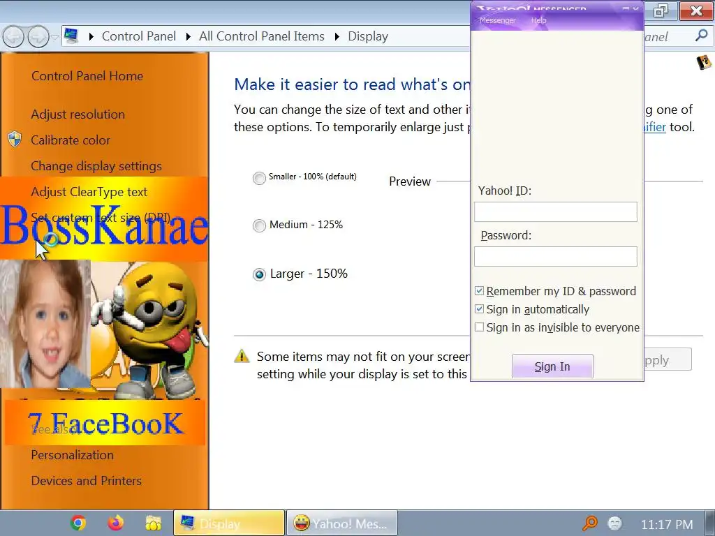The image size is (715, 536).
Task: Open the help book icon at top right
Action: (704, 62)
